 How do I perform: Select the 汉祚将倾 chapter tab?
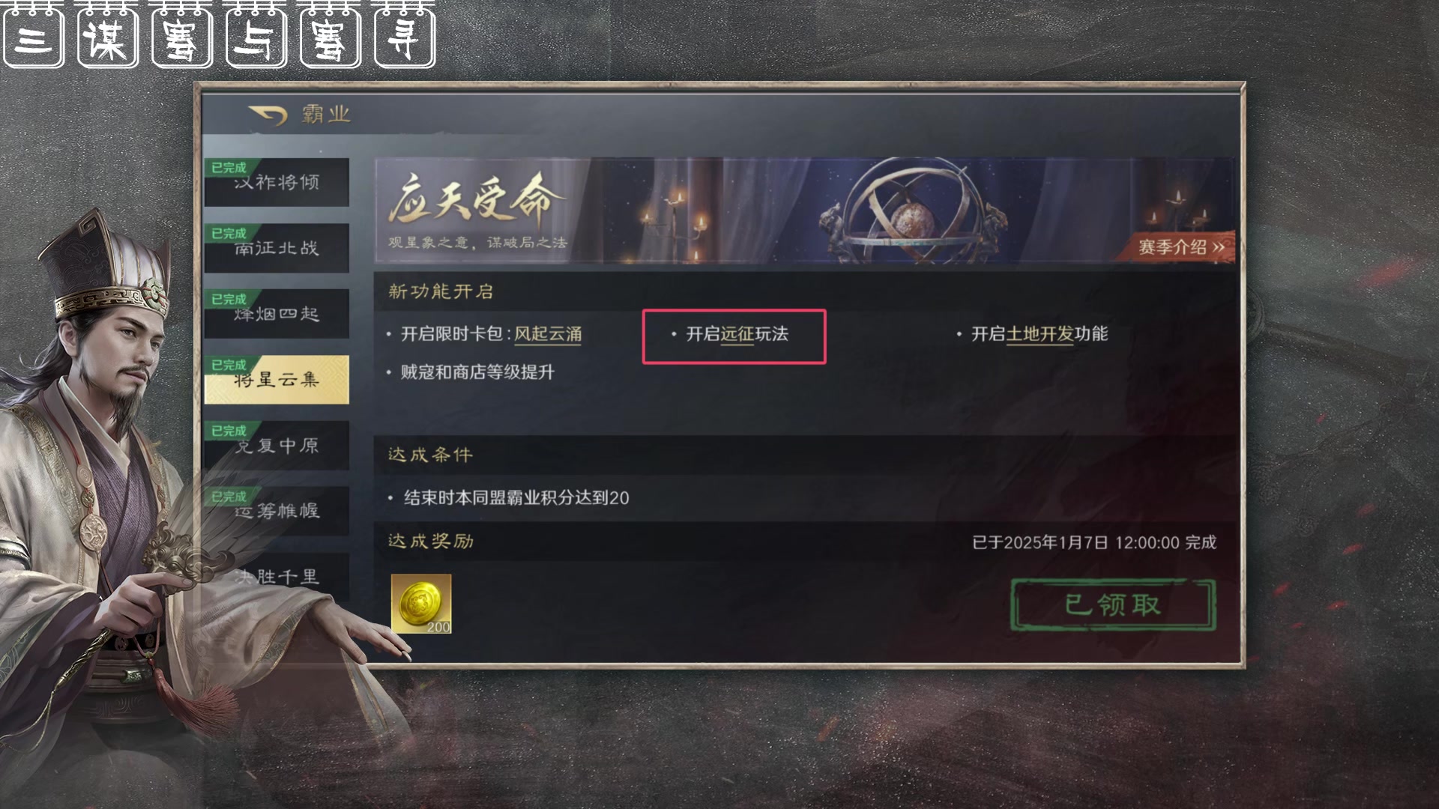(277, 182)
